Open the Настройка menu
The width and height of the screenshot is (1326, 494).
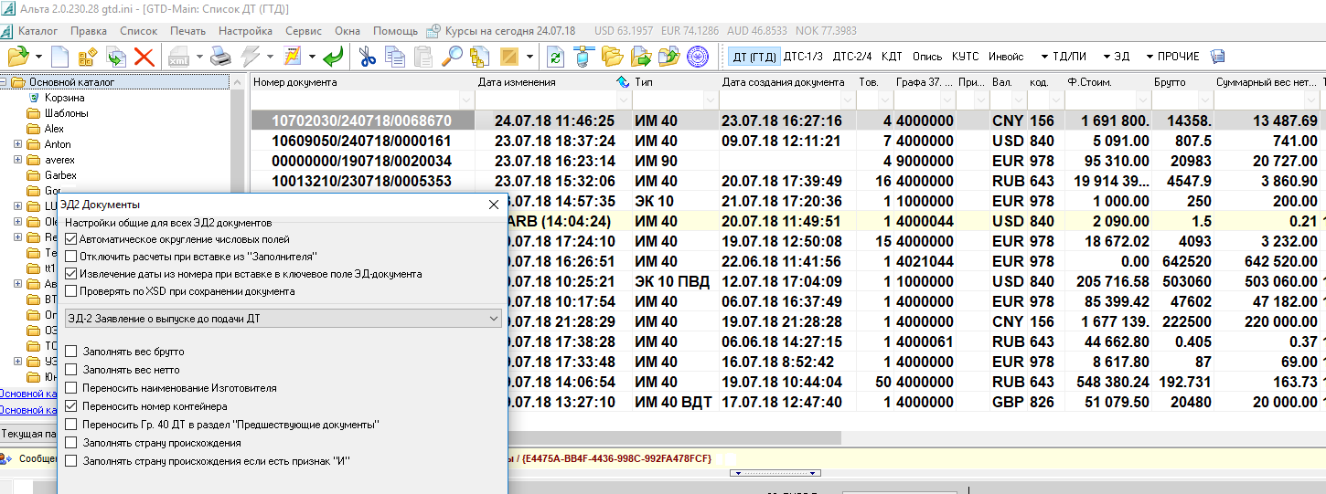[245, 31]
